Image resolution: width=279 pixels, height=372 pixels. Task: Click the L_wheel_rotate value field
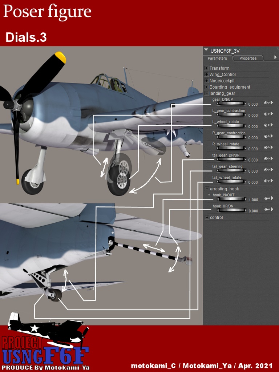pyautogui.click(x=253, y=127)
